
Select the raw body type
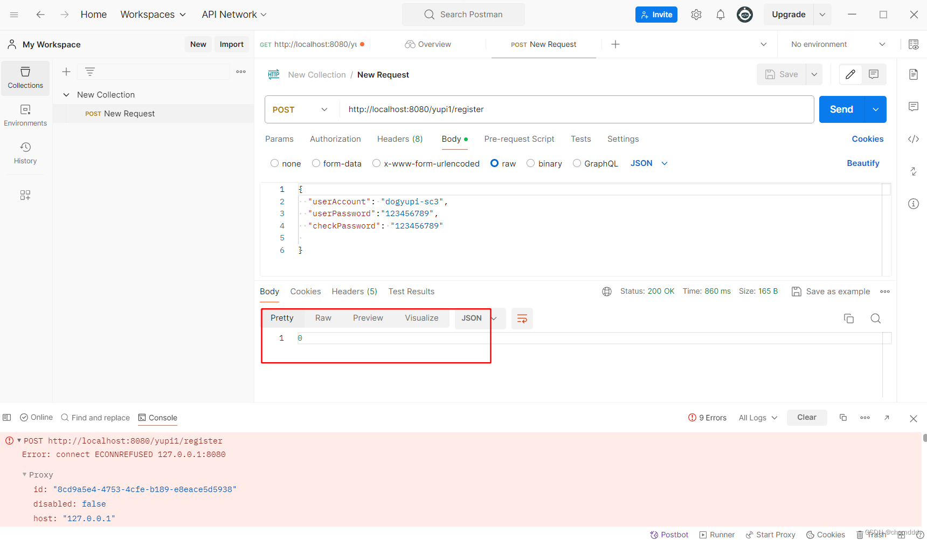(495, 163)
